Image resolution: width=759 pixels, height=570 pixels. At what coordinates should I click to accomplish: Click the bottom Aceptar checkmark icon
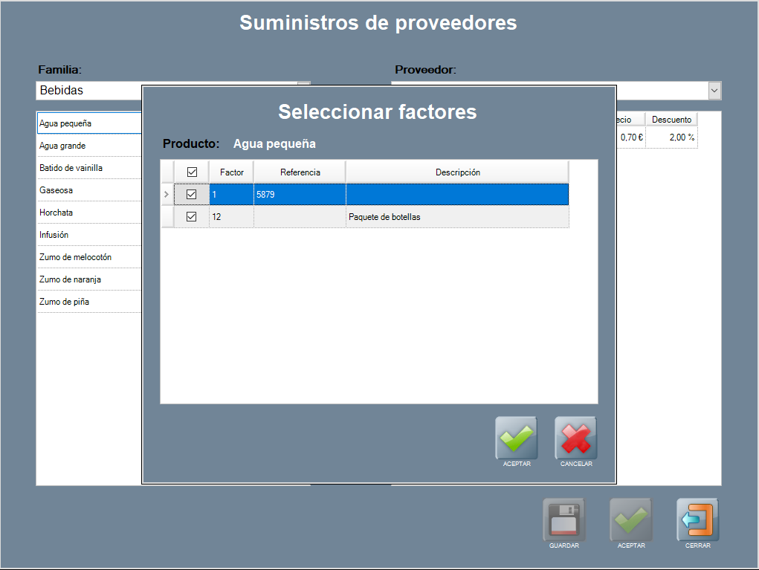[x=630, y=519]
